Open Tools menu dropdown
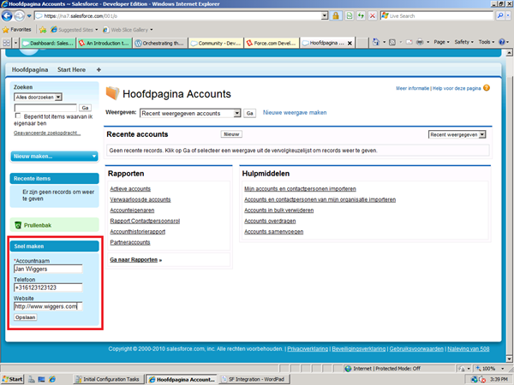This screenshot has width=514, height=385. (x=486, y=42)
